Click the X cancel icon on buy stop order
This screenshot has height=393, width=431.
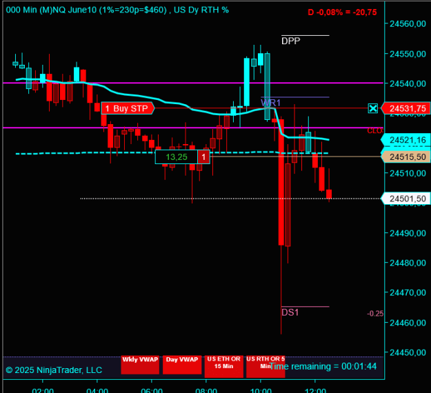click(x=373, y=108)
